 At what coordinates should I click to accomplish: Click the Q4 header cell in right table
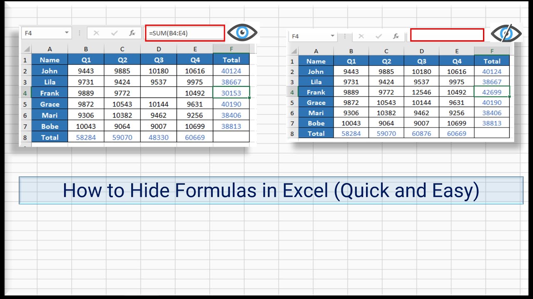457,61
